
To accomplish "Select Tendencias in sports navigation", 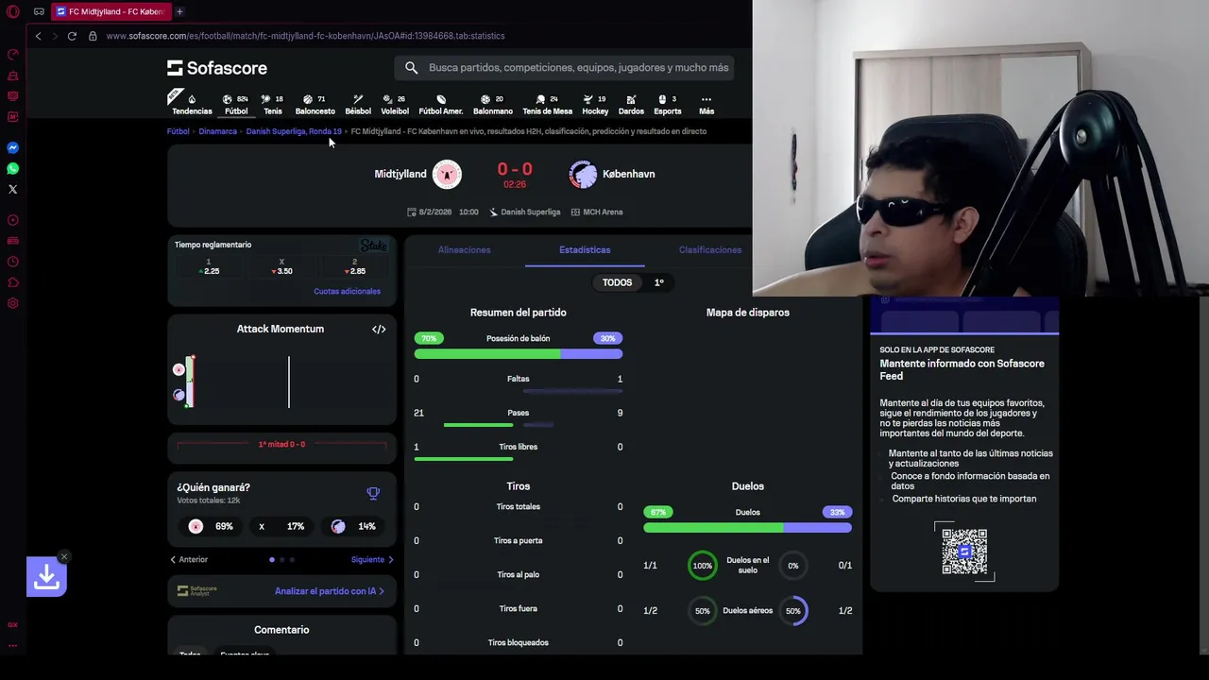I will (x=192, y=104).
